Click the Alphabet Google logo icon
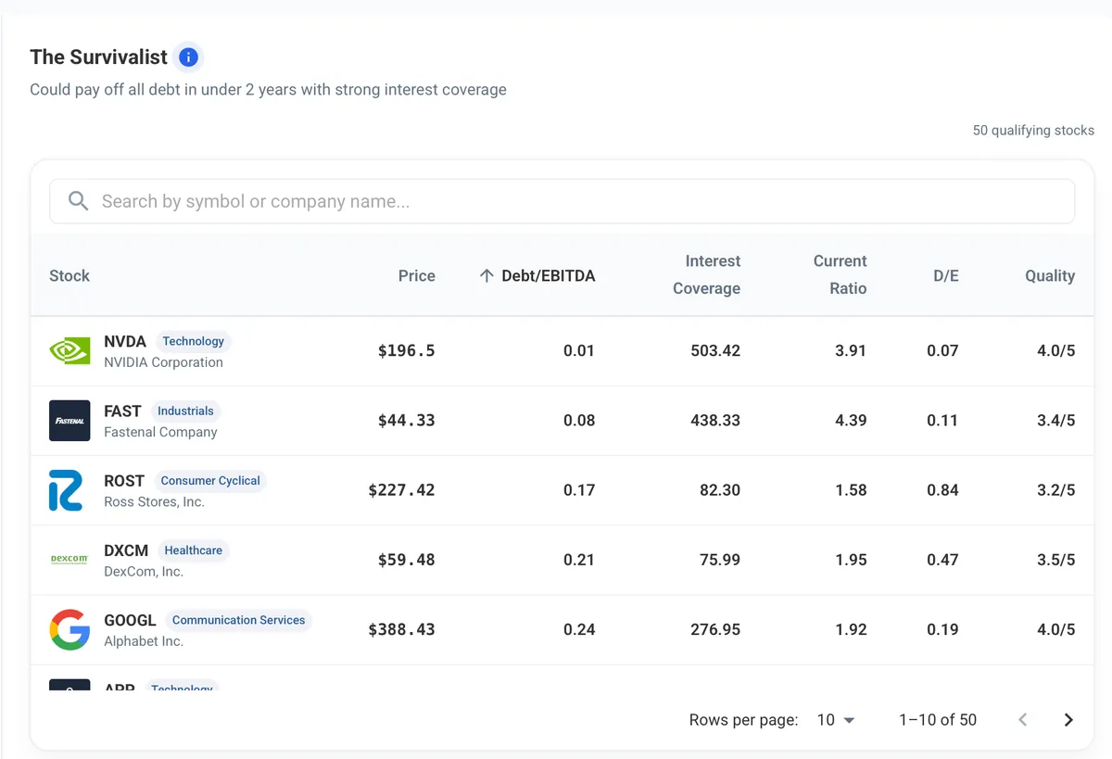Image resolution: width=1112 pixels, height=759 pixels. [x=69, y=629]
